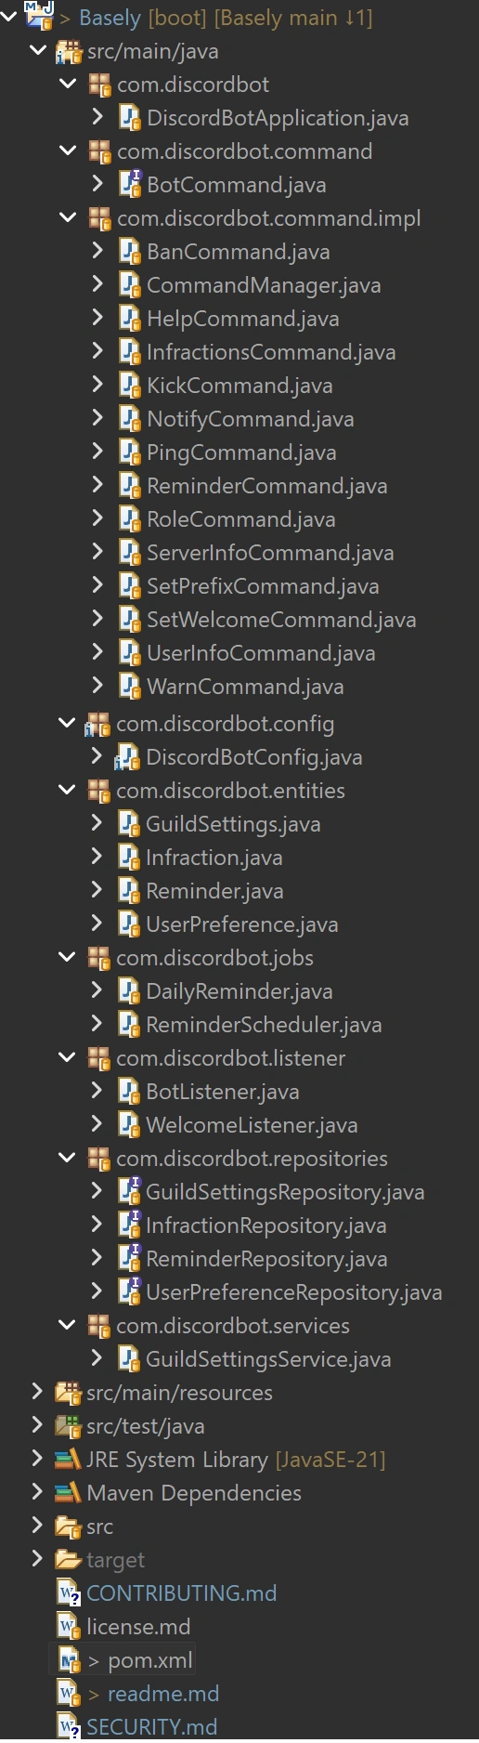Click the pom.xml Maven file icon

69,1660
